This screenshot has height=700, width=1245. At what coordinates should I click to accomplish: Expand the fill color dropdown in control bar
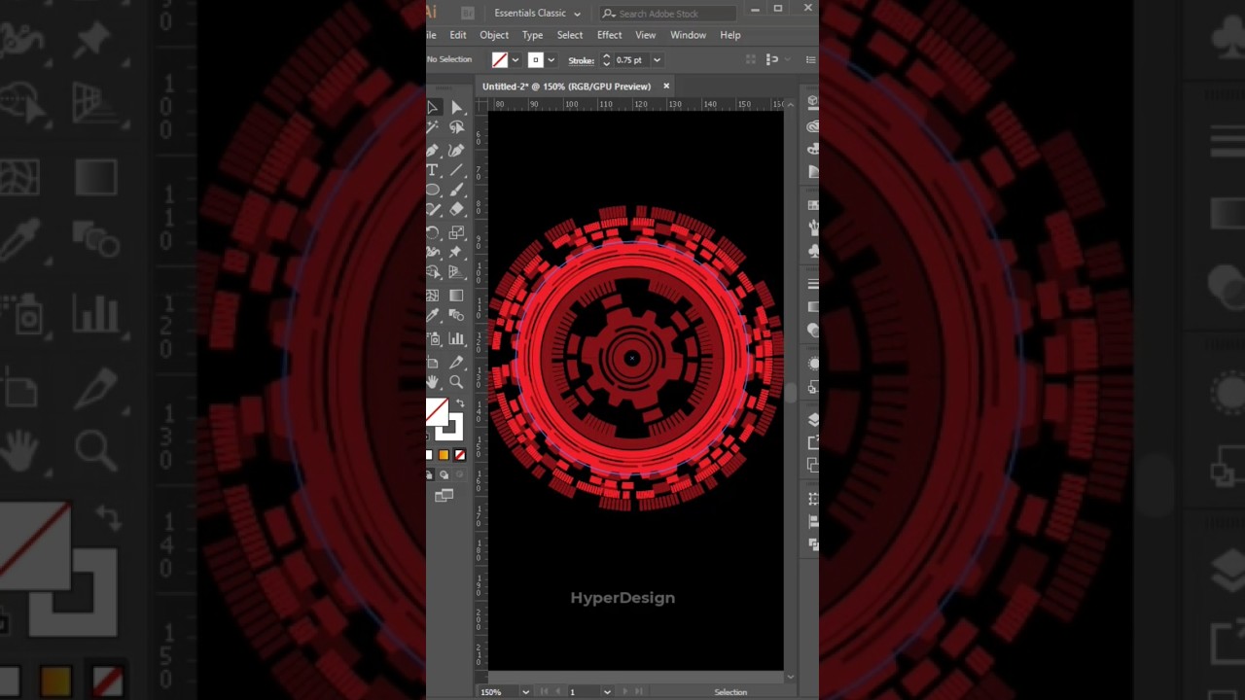point(515,60)
